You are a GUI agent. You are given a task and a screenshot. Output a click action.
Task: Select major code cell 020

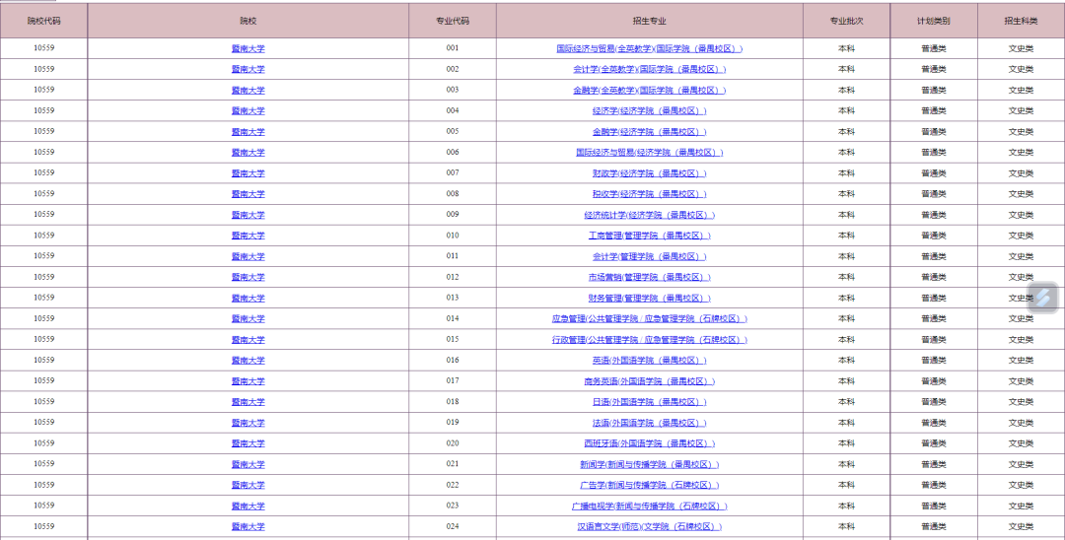[453, 443]
